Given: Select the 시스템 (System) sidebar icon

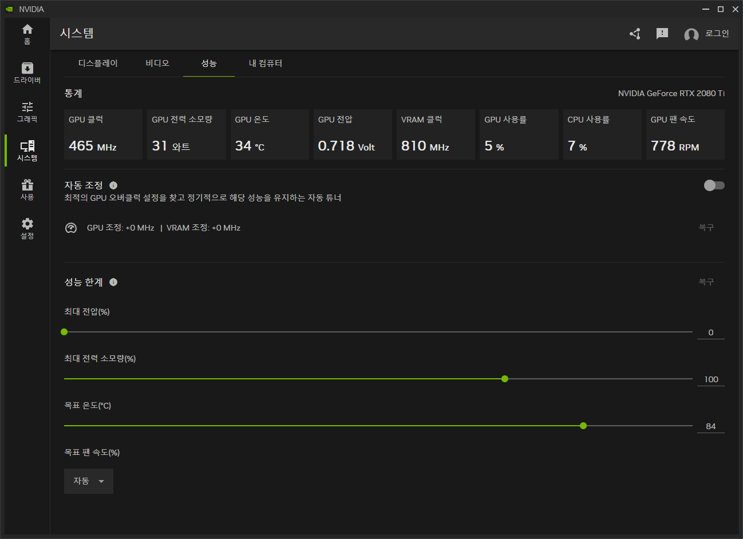Looking at the screenshot, I should coord(27,150).
